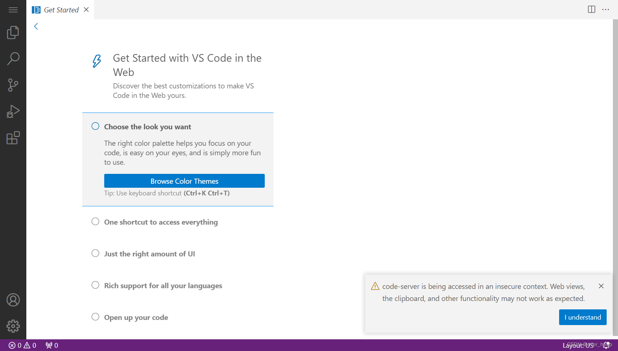Open the Manage settings gear
Viewport: 618px width, 351px height.
click(13, 326)
